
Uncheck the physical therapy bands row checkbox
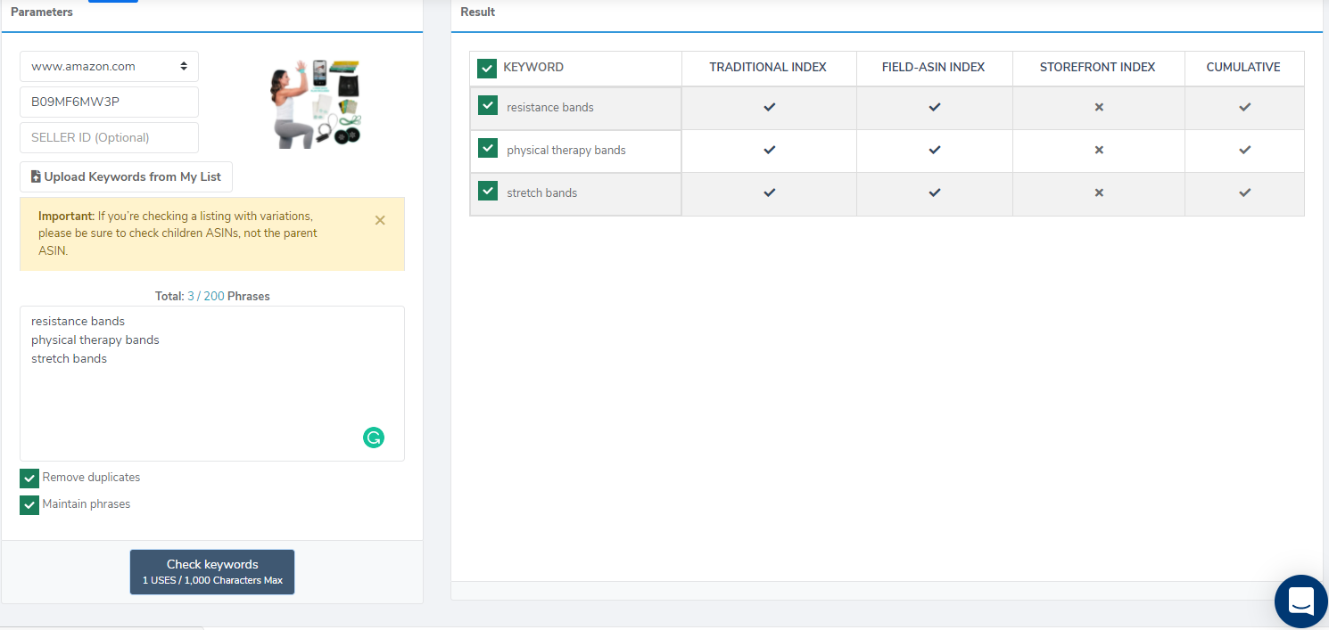pyautogui.click(x=488, y=148)
